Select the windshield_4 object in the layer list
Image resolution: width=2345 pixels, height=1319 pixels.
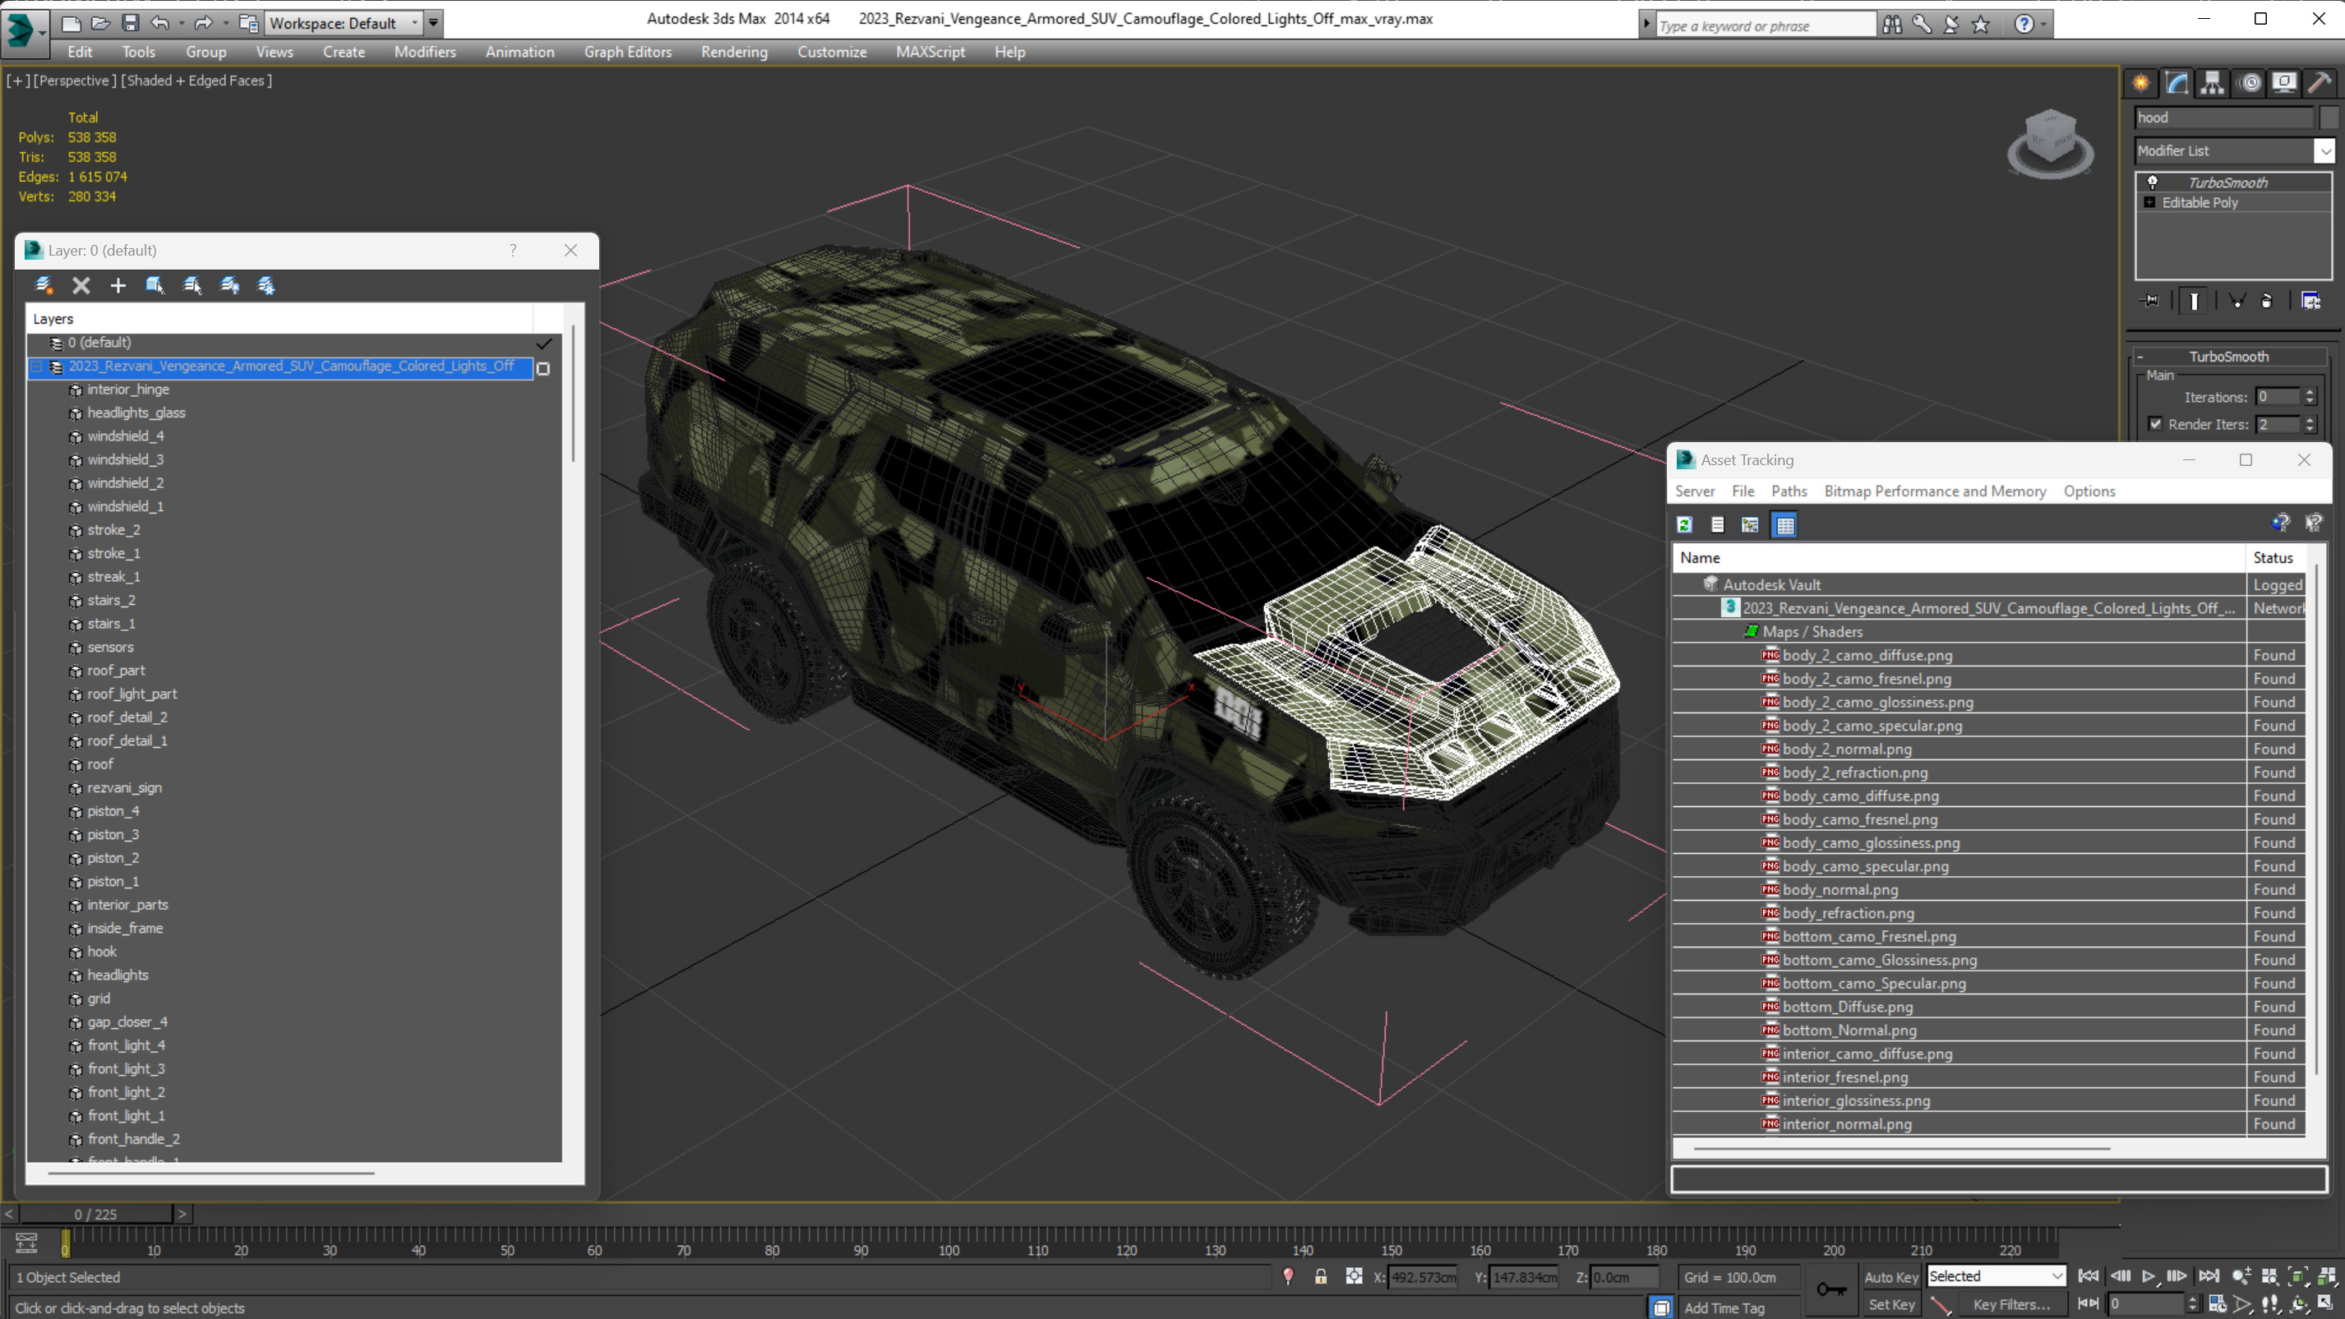point(126,436)
